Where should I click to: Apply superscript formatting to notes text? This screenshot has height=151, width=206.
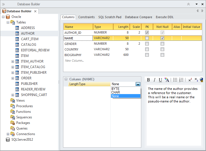coord(190,80)
